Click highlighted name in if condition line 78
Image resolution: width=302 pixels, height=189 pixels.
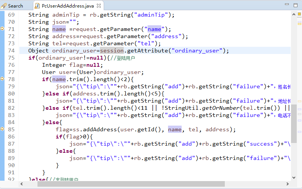59,79
